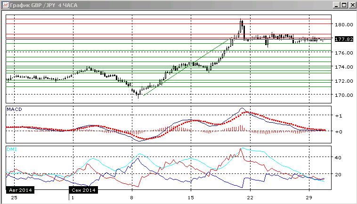This screenshot has height=204, width=357.
Task: Click the green ascending trend line
Action: click(x=186, y=67)
